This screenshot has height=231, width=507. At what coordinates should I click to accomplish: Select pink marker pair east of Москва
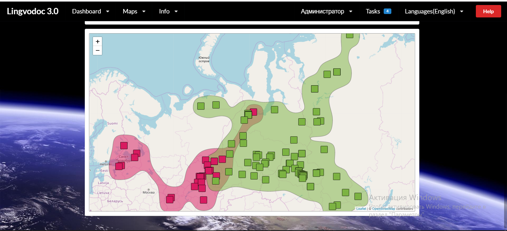pyautogui.click(x=170, y=199)
